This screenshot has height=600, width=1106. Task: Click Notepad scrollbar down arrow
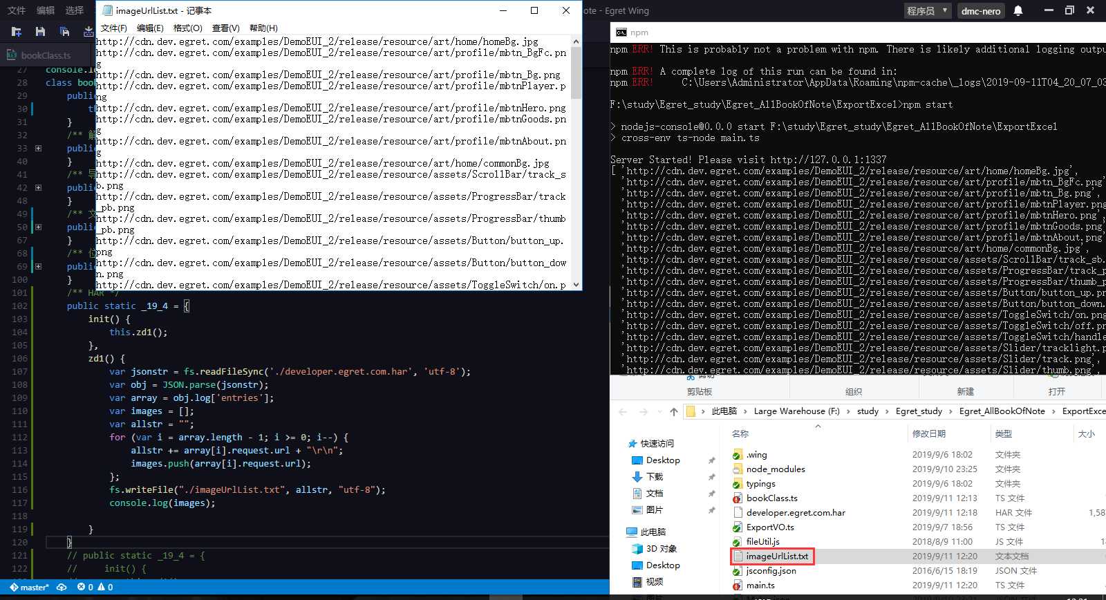pos(576,285)
